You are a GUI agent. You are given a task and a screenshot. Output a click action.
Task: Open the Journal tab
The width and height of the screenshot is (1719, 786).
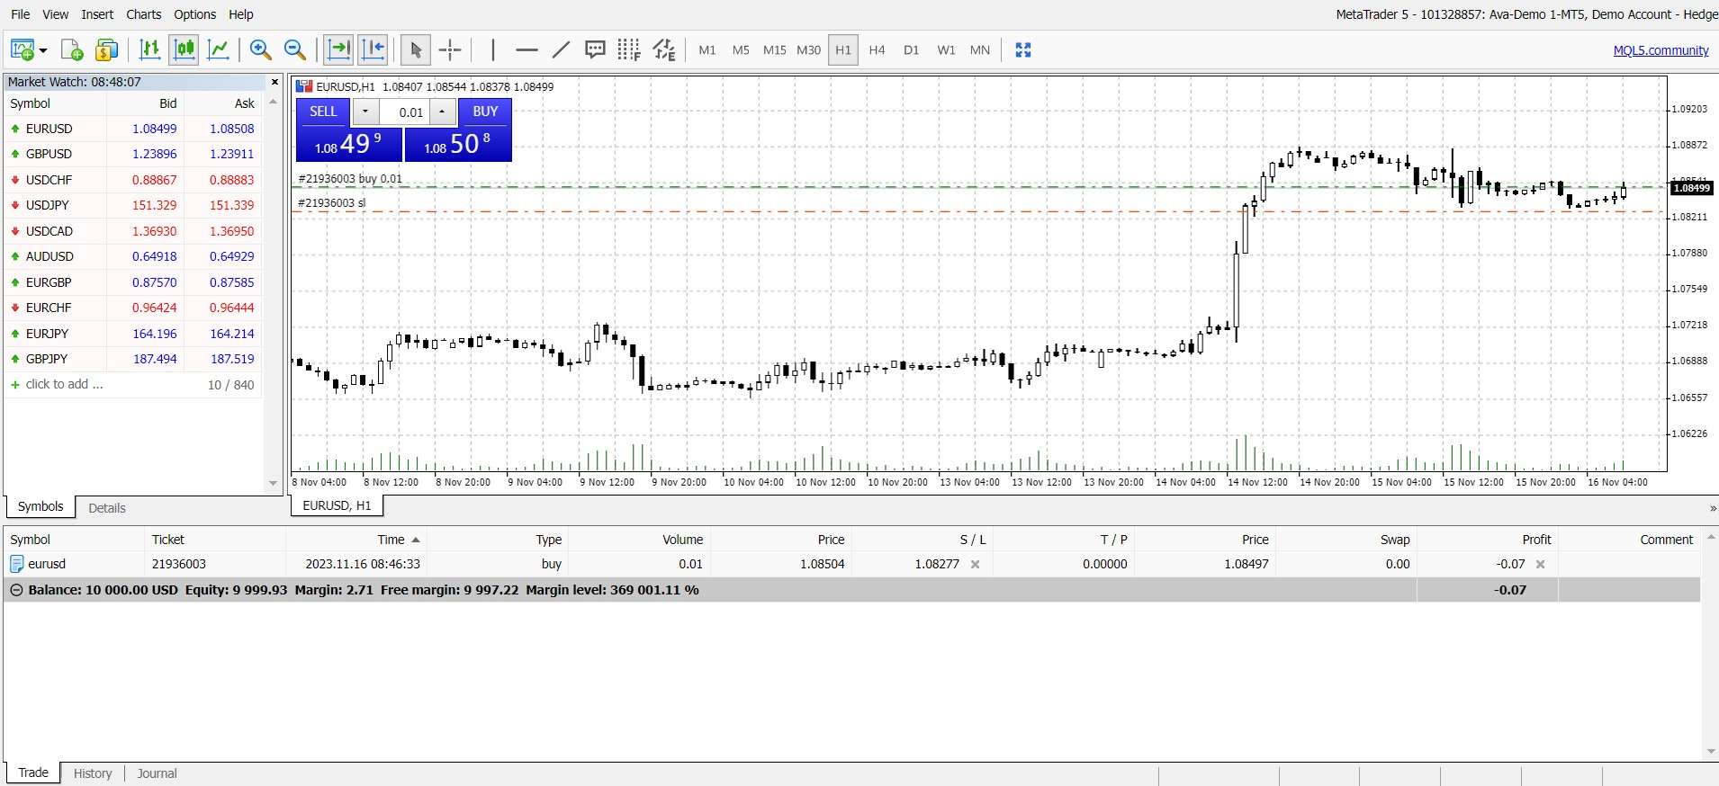click(x=157, y=773)
